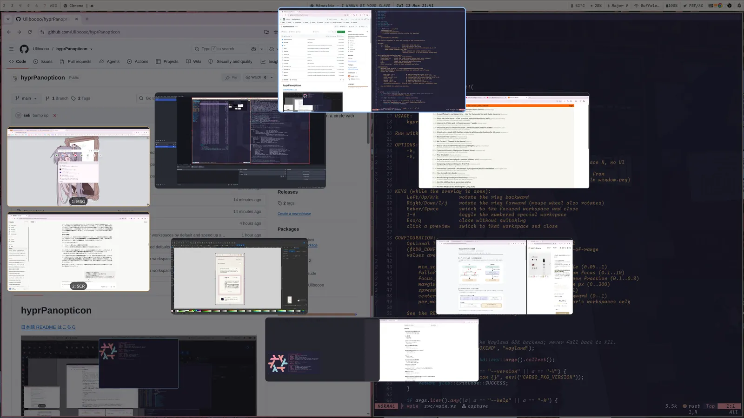Click the Chrome address bar URL
The width and height of the screenshot is (744, 418).
pyautogui.click(x=84, y=32)
